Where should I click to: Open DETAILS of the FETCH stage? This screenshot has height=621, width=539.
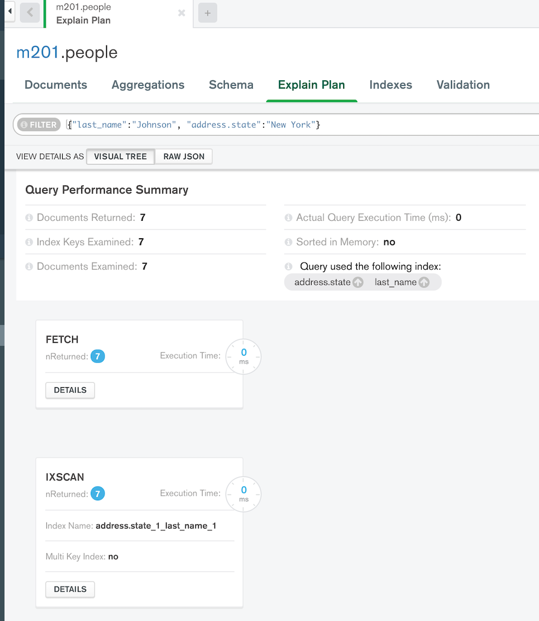pyautogui.click(x=70, y=391)
